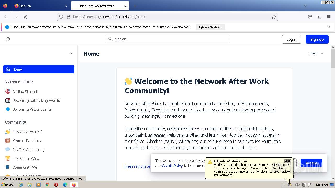
Task: Open the Latest sort dropdown
Action: pos(315,54)
